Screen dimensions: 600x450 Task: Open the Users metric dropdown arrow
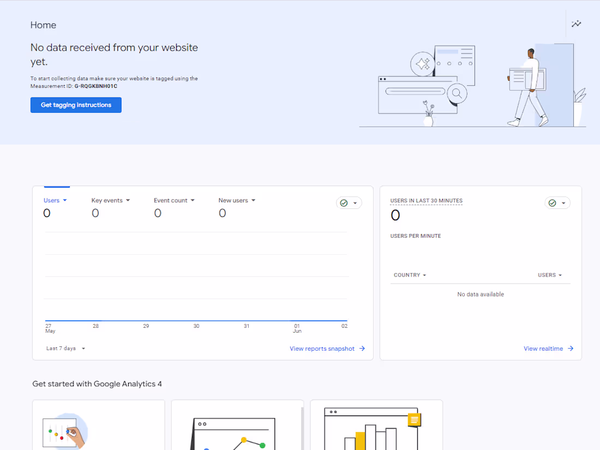point(65,200)
